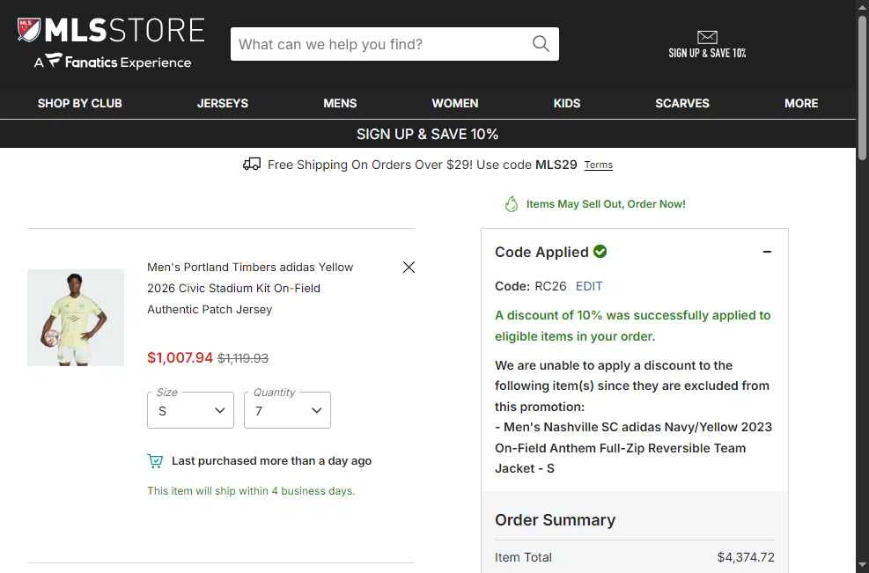The height and width of the screenshot is (573, 869).
Task: Click the flame sell-out icon
Action: pos(511,204)
